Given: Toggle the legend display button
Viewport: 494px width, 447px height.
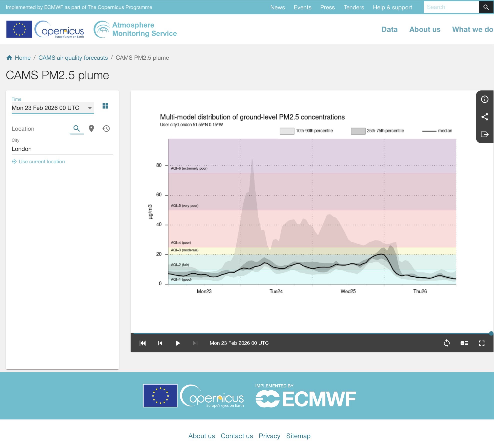Looking at the screenshot, I should (464, 343).
